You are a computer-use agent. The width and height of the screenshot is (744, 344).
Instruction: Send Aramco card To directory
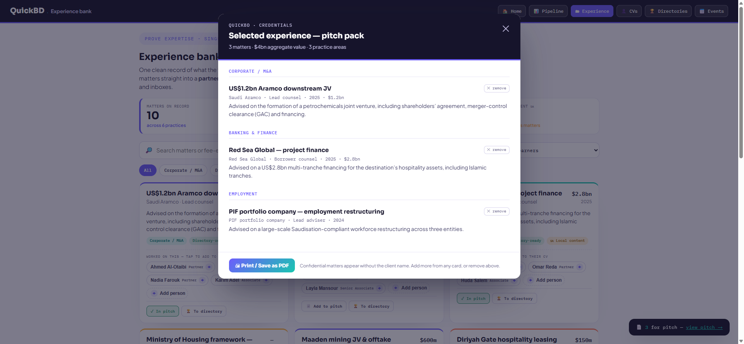click(204, 311)
